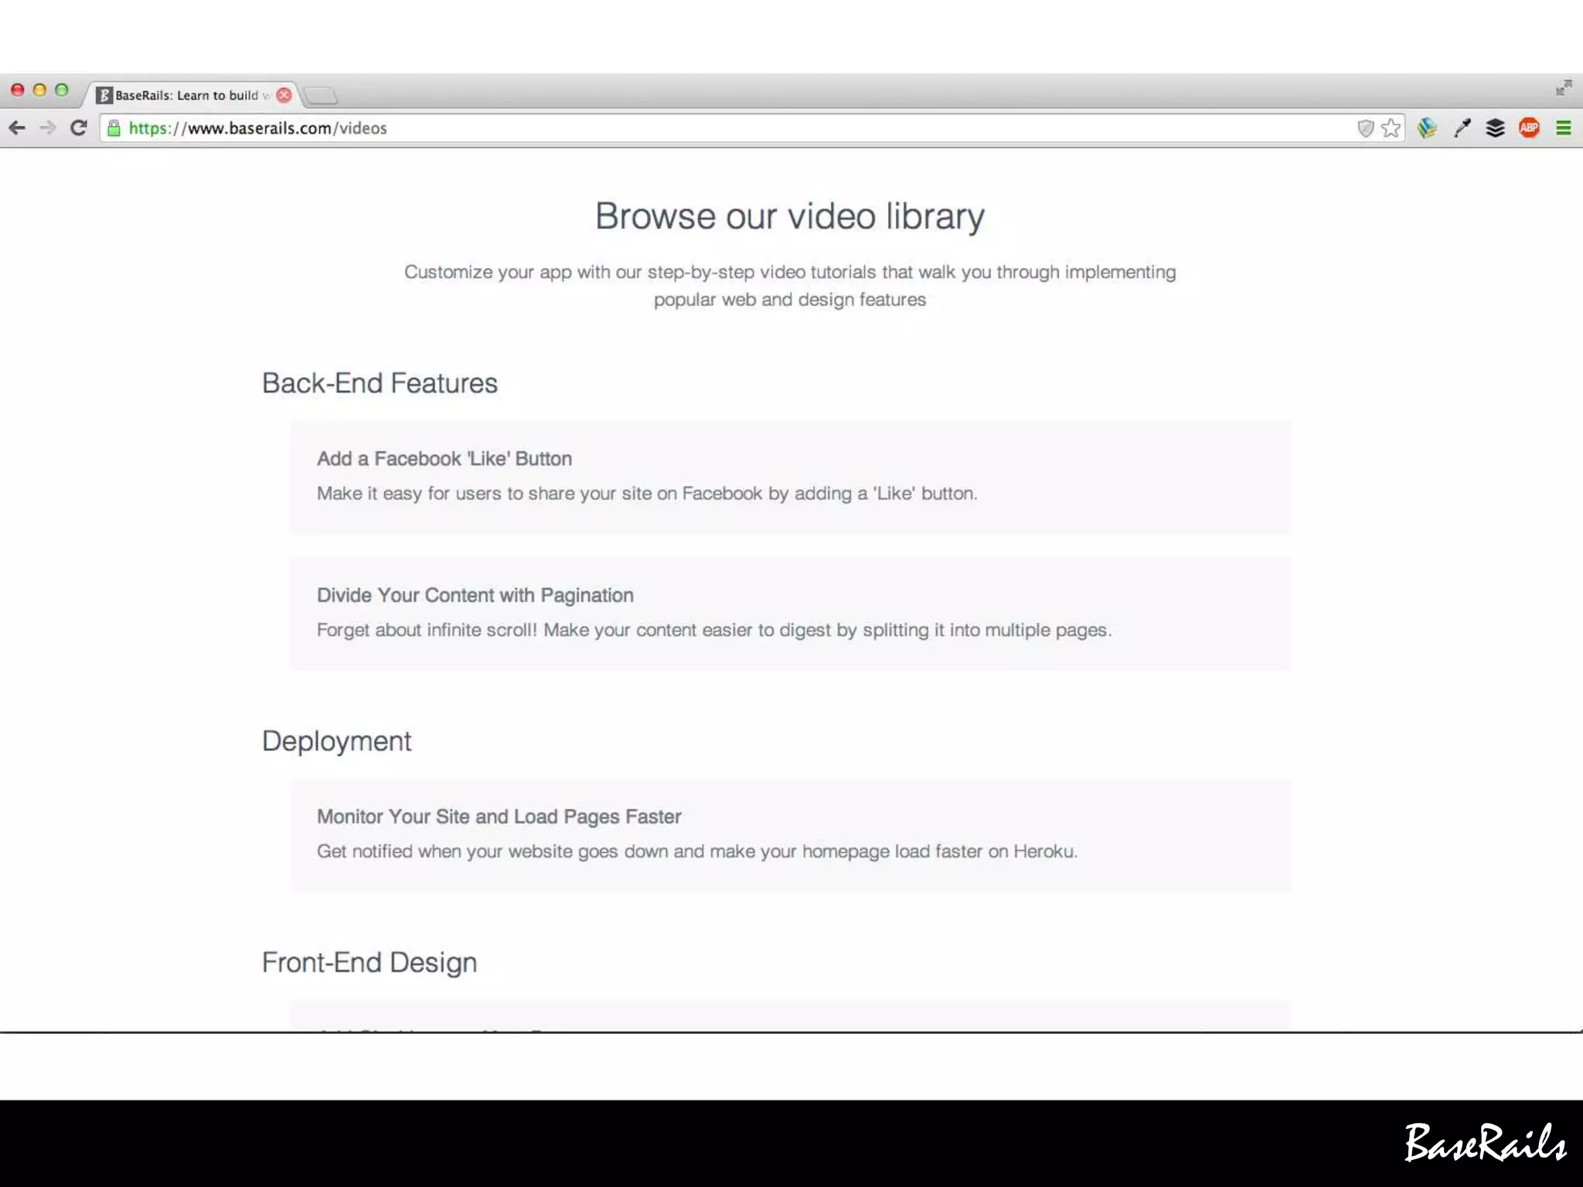Close the BaseRails tab
This screenshot has width=1583, height=1187.
(x=284, y=95)
